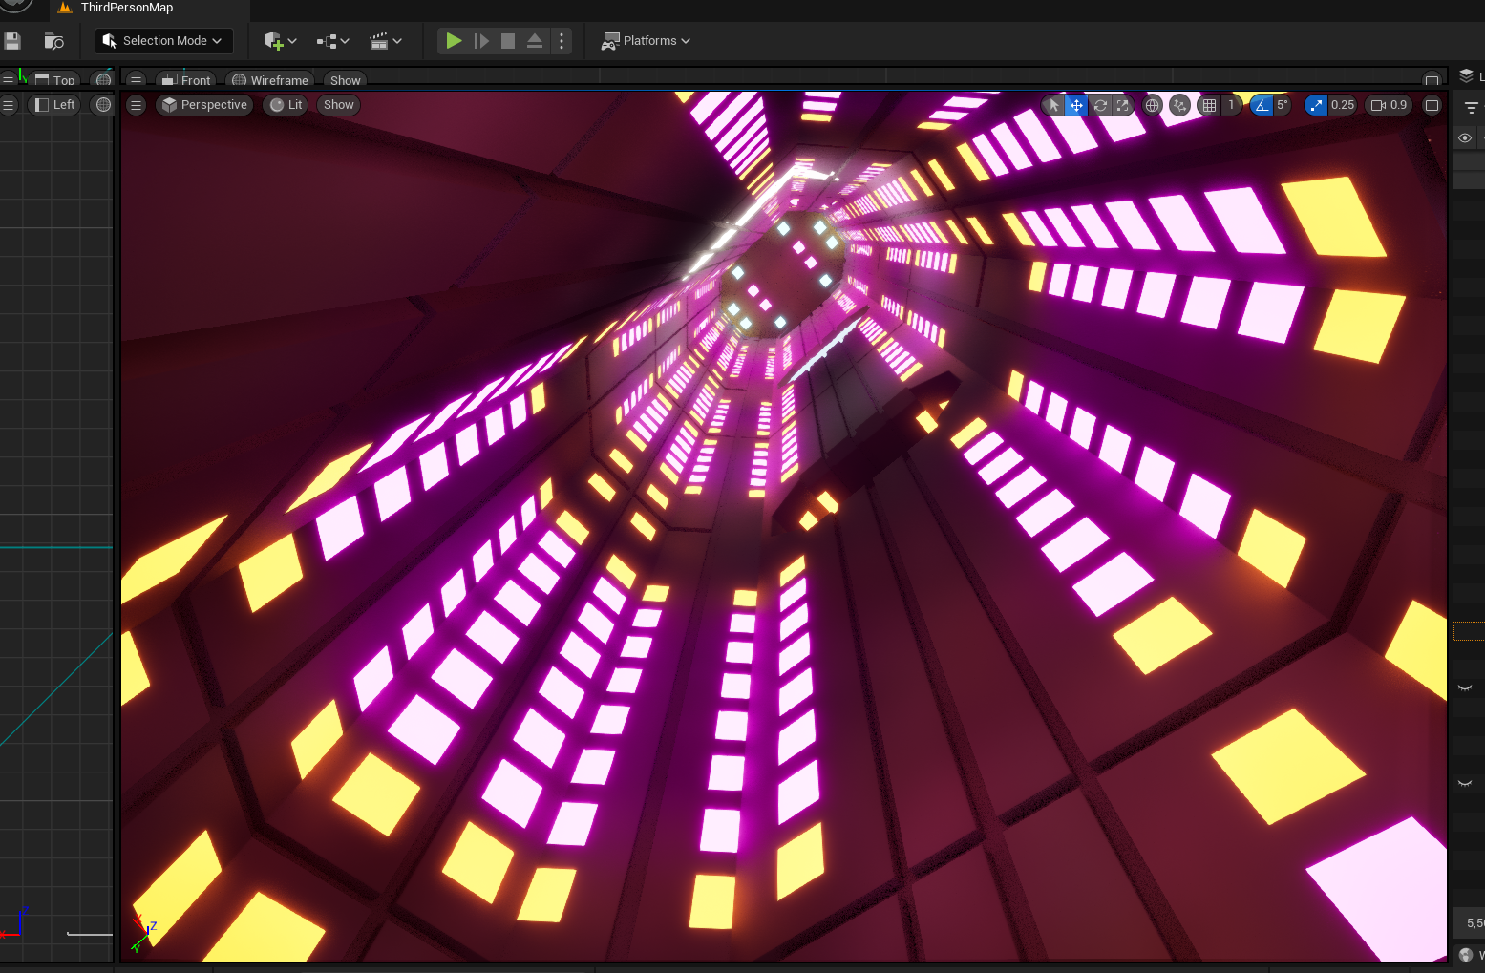
Task: Switch to the rotate gizmo tool
Action: (1100, 105)
